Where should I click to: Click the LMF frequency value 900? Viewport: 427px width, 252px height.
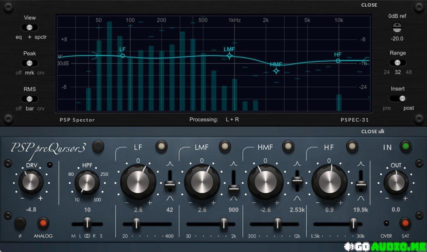tap(234, 210)
